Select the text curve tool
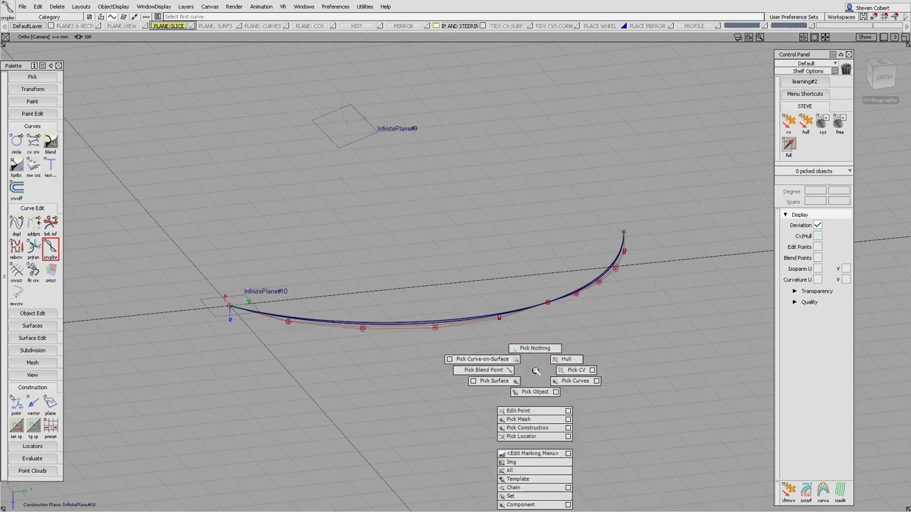 (x=51, y=166)
